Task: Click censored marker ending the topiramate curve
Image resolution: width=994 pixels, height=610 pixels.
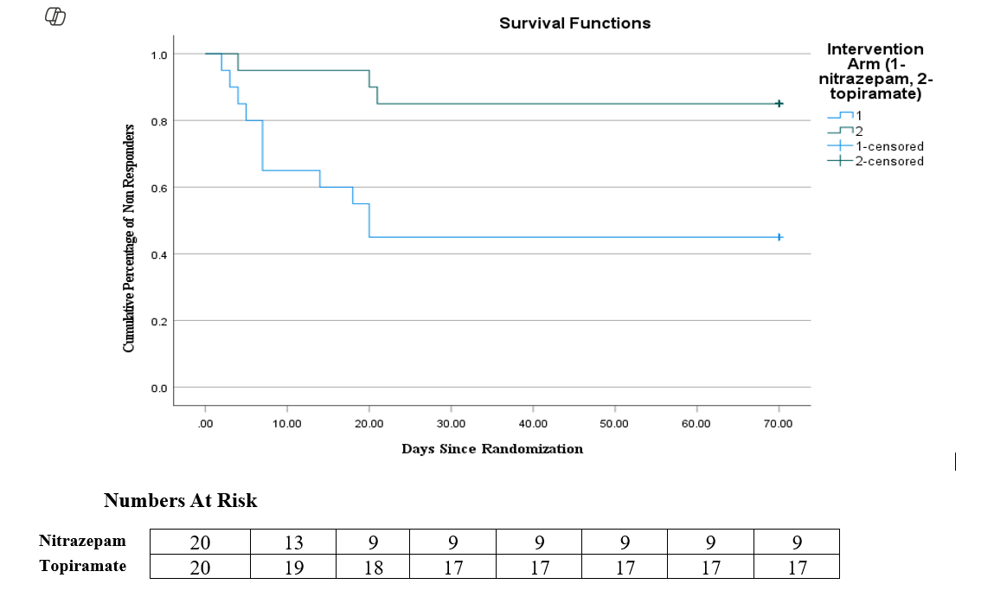Action: click(779, 104)
